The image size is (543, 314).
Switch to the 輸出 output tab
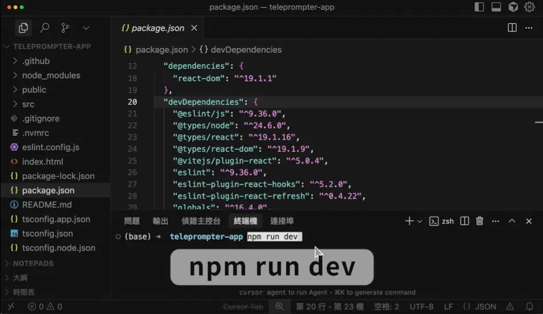(161, 221)
